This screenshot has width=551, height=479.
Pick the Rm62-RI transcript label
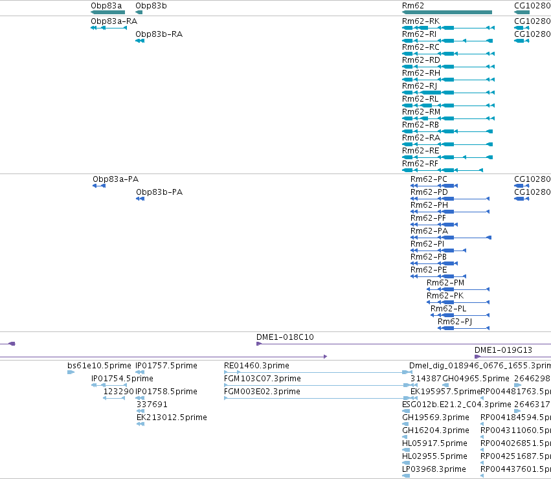tap(419, 34)
